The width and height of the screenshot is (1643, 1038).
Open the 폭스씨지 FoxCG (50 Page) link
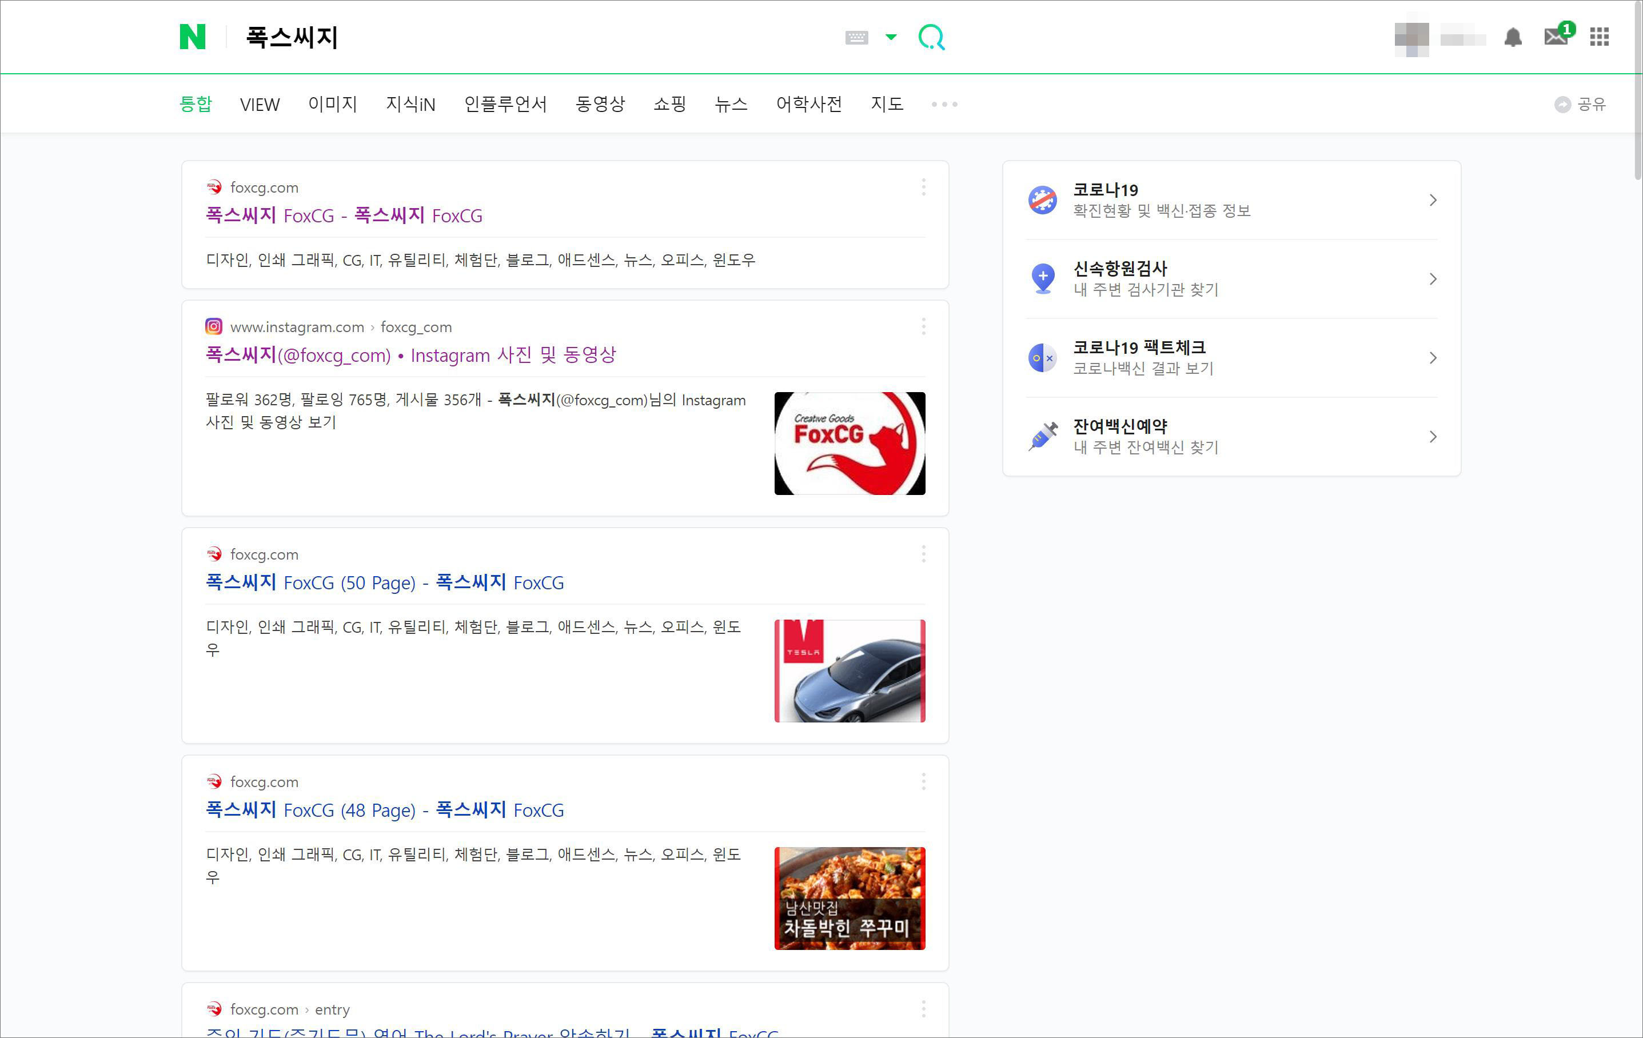(385, 582)
